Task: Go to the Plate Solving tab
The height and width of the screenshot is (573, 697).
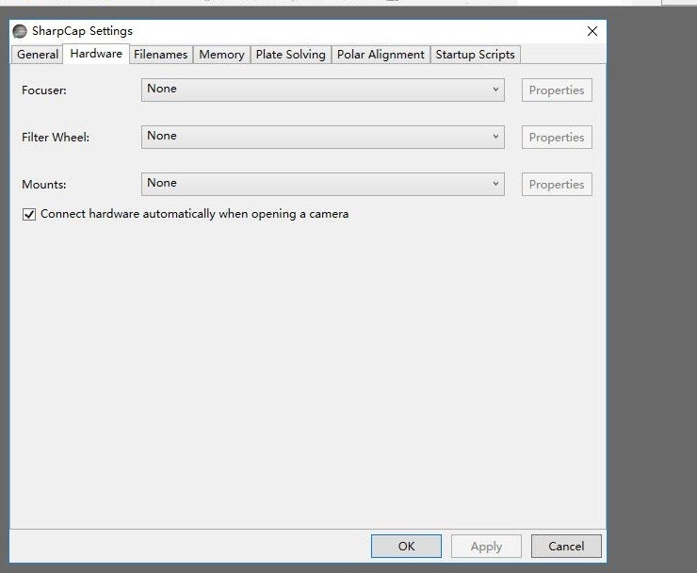Action: tap(291, 55)
